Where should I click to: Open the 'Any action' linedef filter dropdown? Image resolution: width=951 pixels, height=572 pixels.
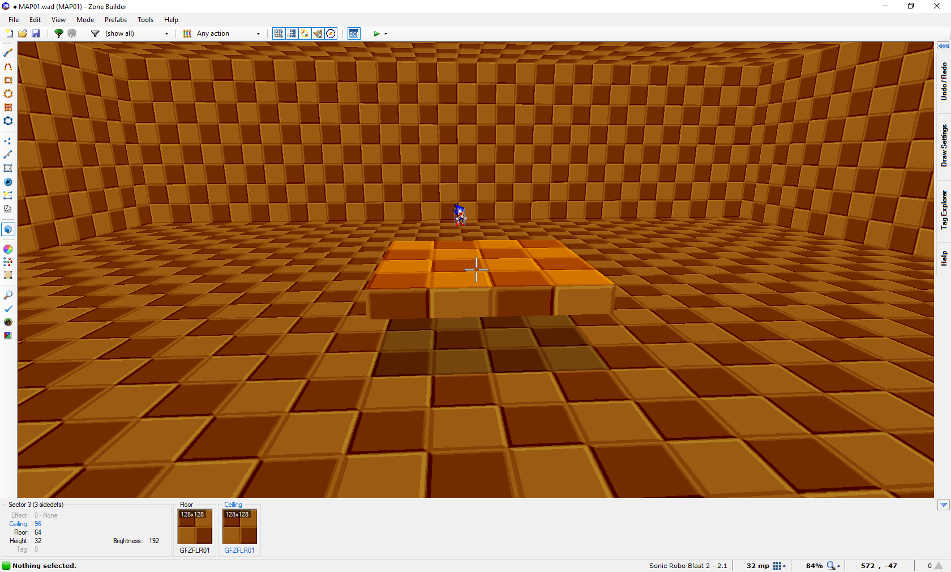[x=258, y=33]
